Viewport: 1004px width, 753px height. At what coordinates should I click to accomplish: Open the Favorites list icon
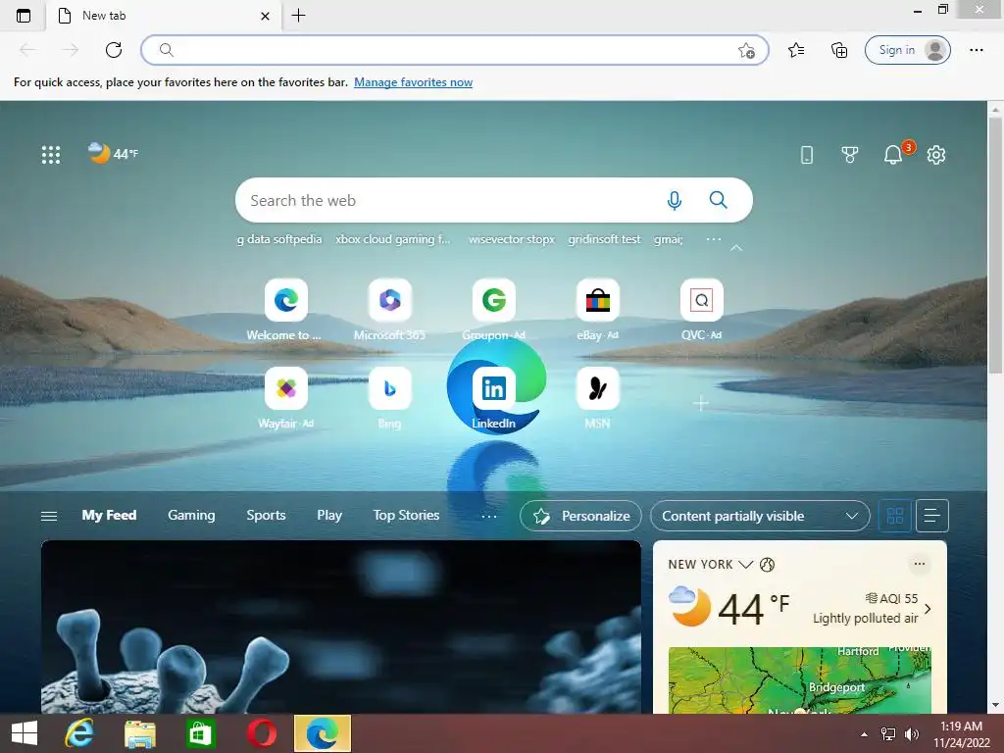click(796, 50)
